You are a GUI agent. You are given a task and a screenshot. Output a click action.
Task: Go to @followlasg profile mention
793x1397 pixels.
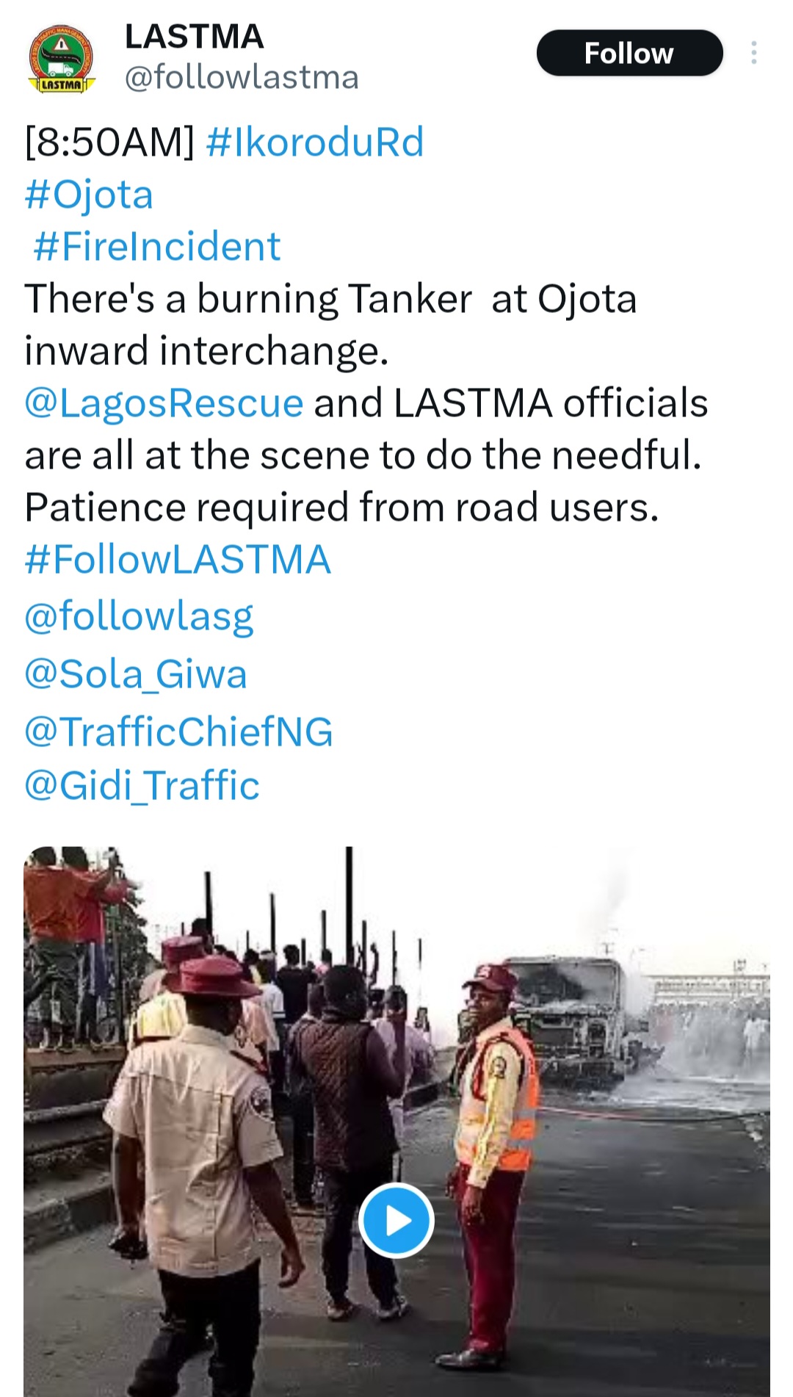pos(139,616)
